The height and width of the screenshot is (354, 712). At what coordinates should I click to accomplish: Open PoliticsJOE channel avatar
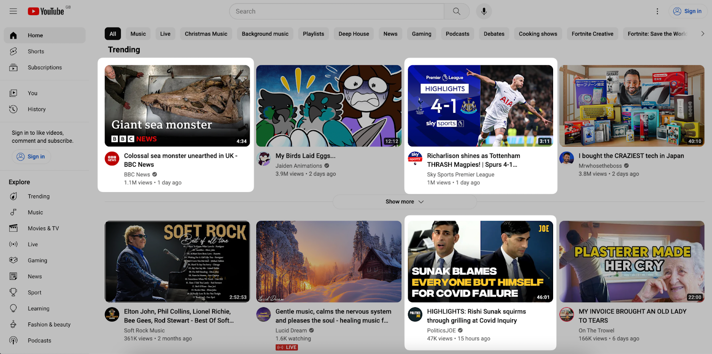pyautogui.click(x=415, y=314)
